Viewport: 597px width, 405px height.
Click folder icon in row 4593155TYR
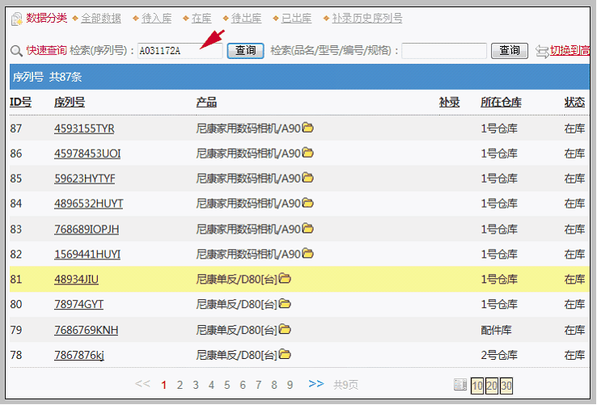pos(308,128)
